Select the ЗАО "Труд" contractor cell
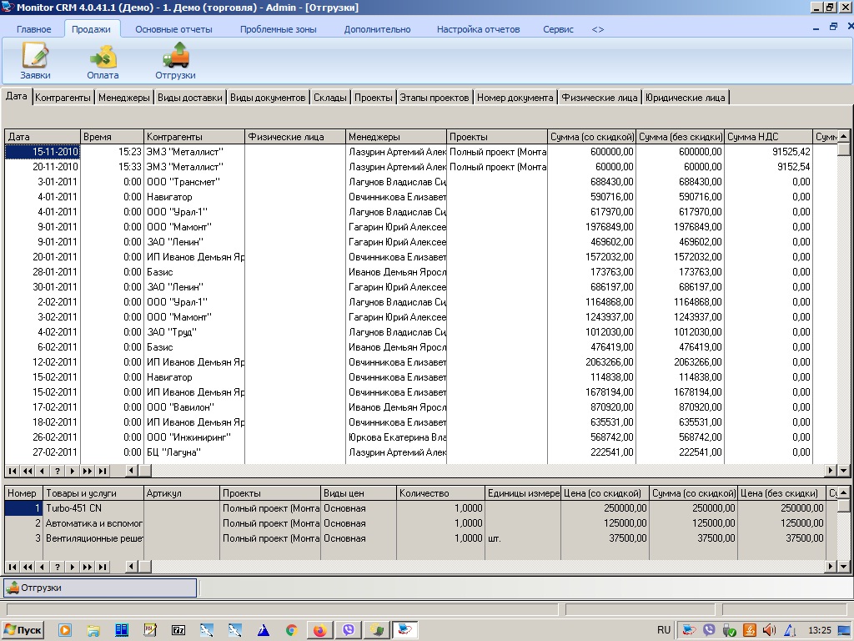854x641 pixels. [194, 332]
